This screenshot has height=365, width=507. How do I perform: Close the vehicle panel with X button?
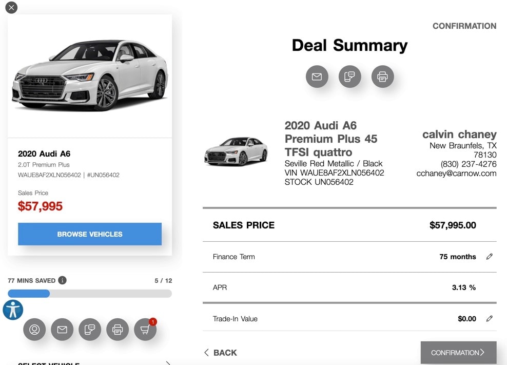pyautogui.click(x=11, y=8)
